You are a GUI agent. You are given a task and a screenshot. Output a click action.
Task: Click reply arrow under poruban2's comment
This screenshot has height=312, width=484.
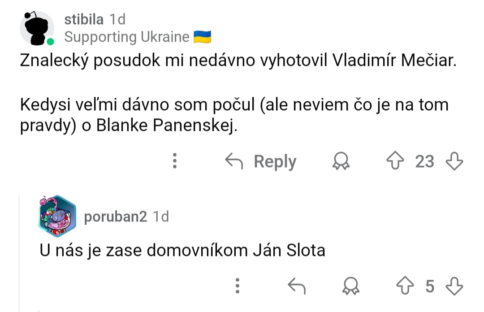click(296, 286)
